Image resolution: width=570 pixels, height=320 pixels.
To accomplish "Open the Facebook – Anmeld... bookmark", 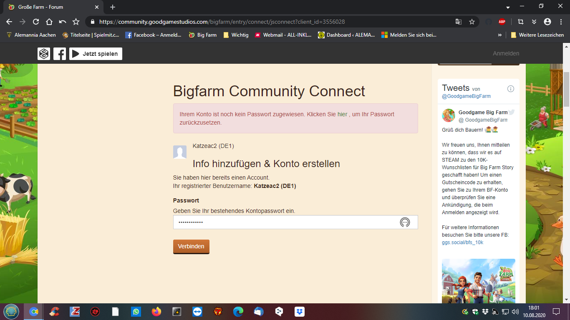I will pos(153,35).
